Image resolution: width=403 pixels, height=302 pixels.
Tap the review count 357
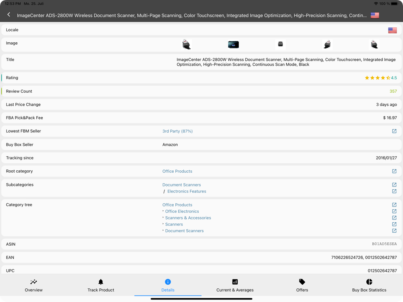pyautogui.click(x=393, y=91)
